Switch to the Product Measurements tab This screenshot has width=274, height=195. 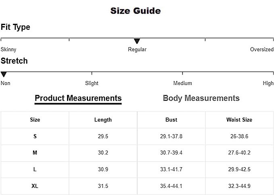click(x=78, y=98)
